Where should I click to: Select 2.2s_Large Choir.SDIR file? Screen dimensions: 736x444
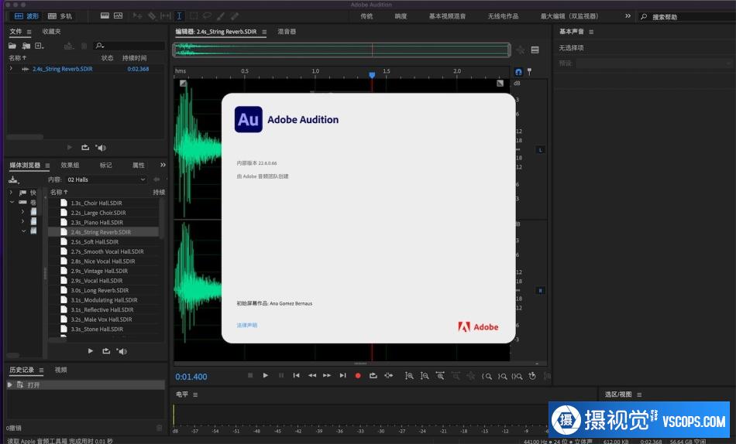pos(98,213)
